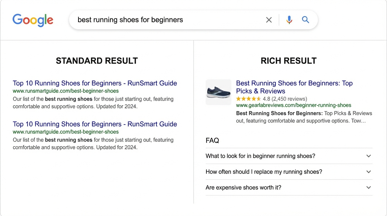Image resolution: width=387 pixels, height=216 pixels.
Task: Click the chevron beside the expensive shoes question
Action: click(x=368, y=187)
